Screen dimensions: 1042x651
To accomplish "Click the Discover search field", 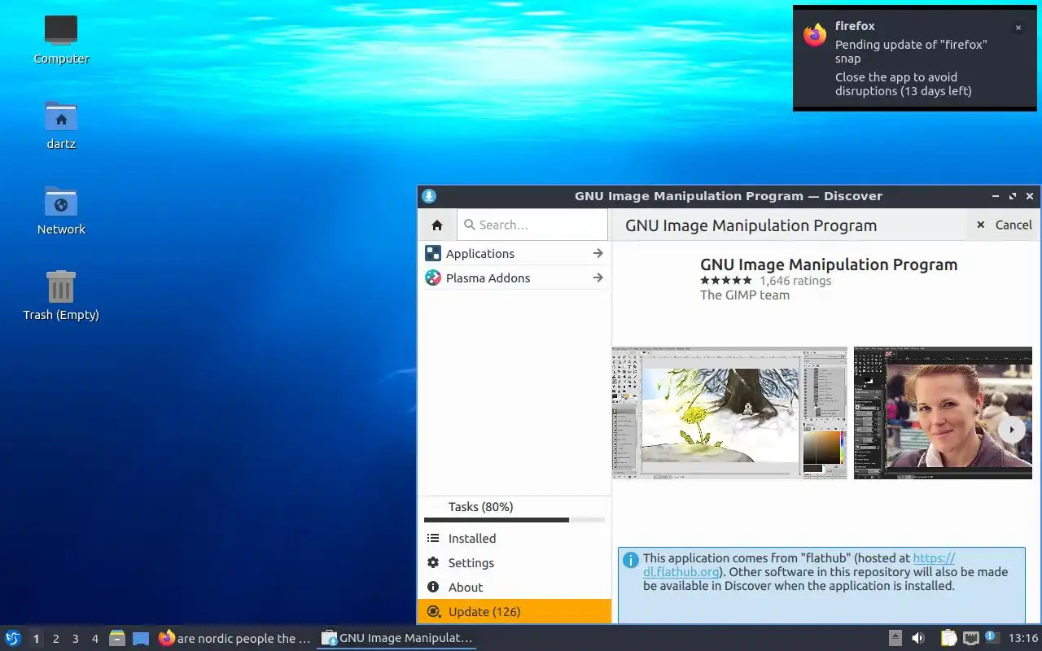I will [x=532, y=225].
